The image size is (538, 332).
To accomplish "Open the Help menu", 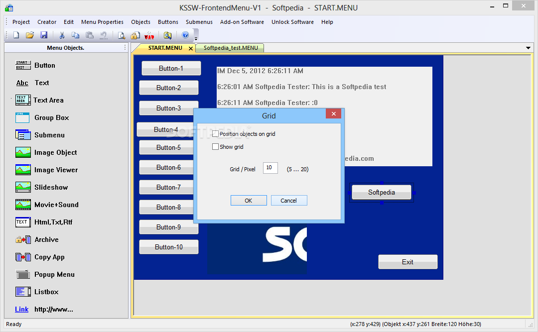I will tap(327, 22).
